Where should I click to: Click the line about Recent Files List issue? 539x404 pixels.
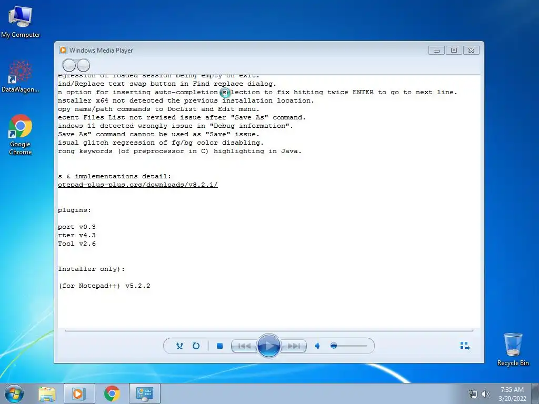(x=182, y=117)
